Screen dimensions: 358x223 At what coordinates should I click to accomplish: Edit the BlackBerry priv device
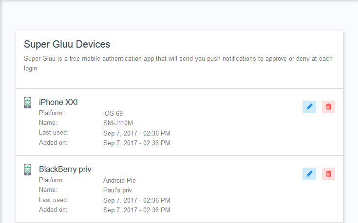coord(309,174)
